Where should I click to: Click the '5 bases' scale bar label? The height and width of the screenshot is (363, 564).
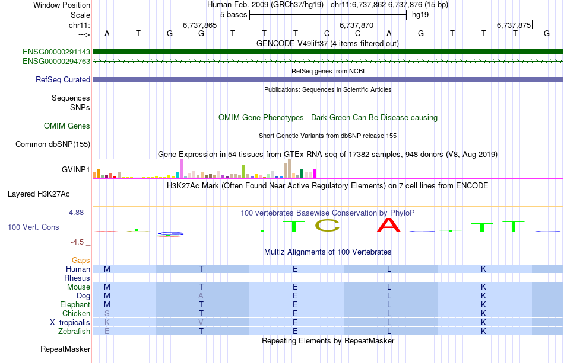point(234,15)
